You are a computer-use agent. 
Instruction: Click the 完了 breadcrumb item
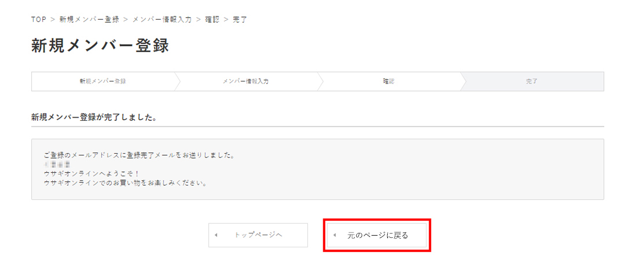pos(240,20)
